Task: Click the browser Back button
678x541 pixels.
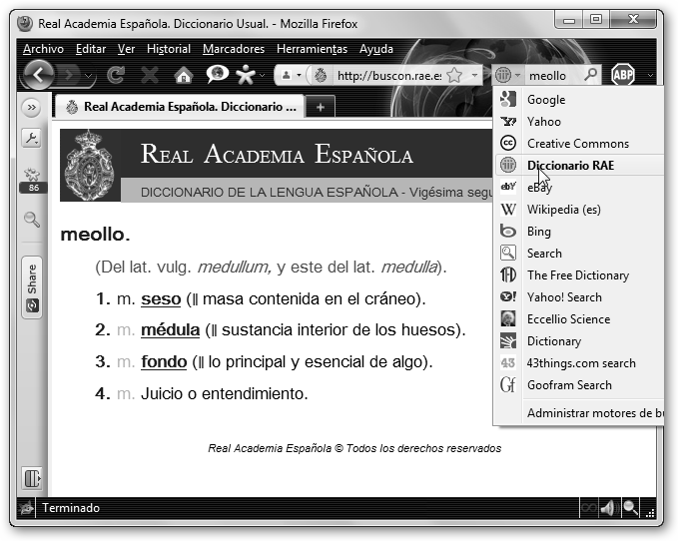Action: 37,75
